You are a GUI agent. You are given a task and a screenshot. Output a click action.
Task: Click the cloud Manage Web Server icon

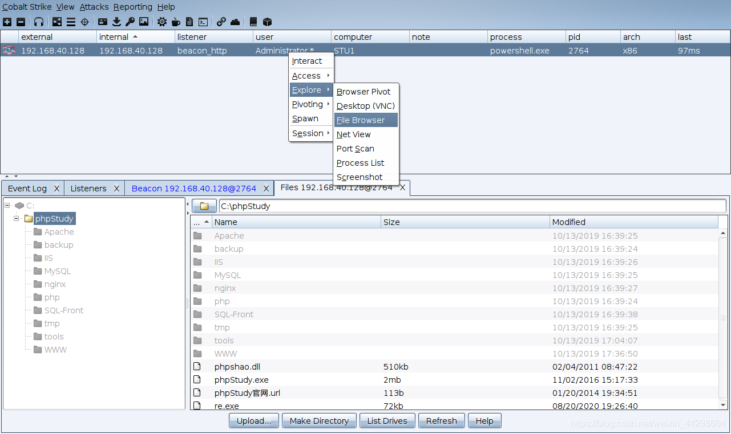(x=235, y=22)
